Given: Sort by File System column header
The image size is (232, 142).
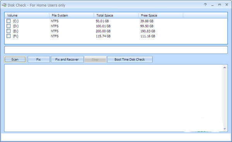Looking at the screenshot, I should (72, 15).
